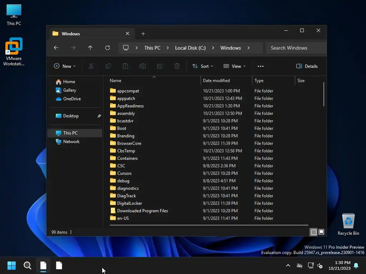Click the Windows breadcrumb
The height and width of the screenshot is (274, 366).
click(231, 48)
